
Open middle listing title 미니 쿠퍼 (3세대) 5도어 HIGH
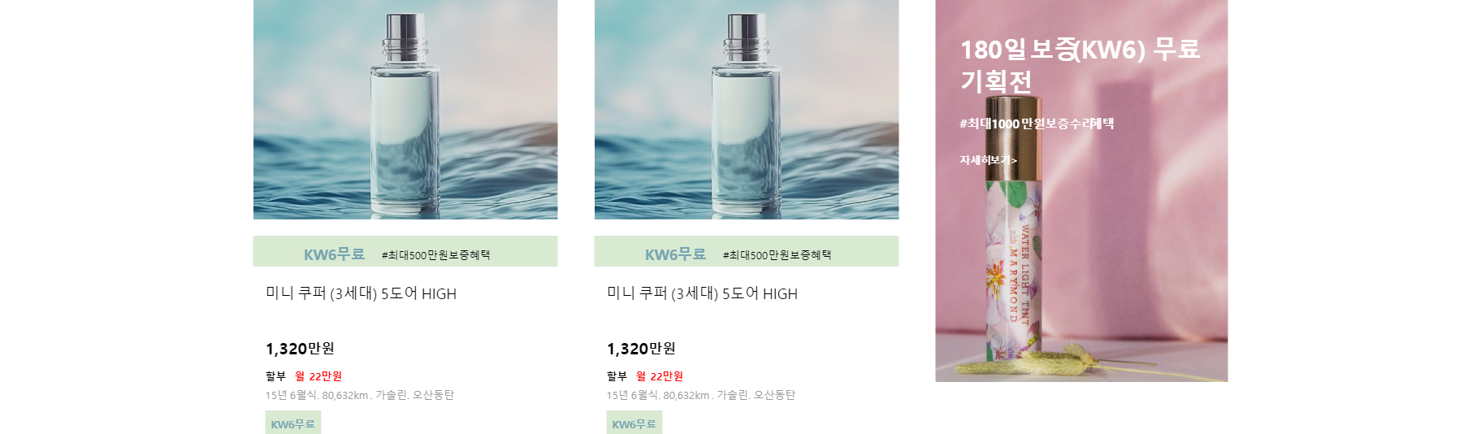pyautogui.click(x=702, y=293)
